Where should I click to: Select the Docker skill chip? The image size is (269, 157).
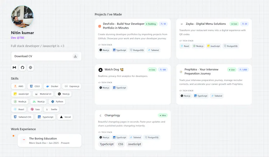[52, 86]
